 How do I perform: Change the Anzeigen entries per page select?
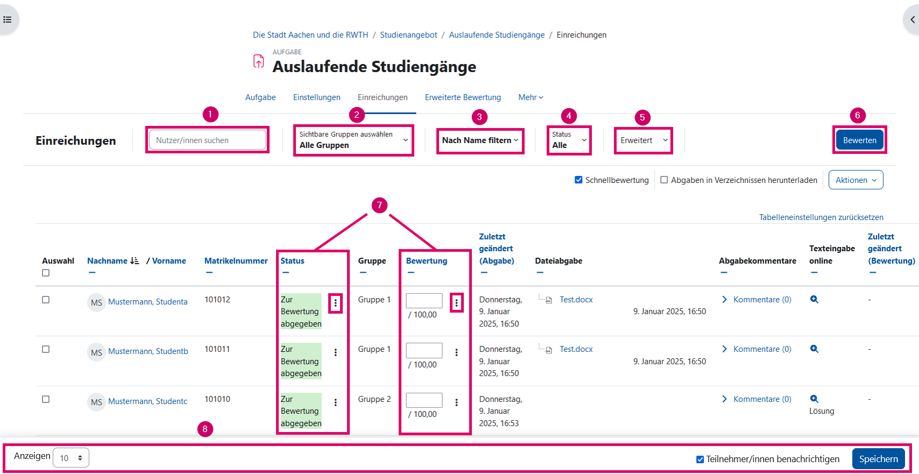tap(71, 458)
